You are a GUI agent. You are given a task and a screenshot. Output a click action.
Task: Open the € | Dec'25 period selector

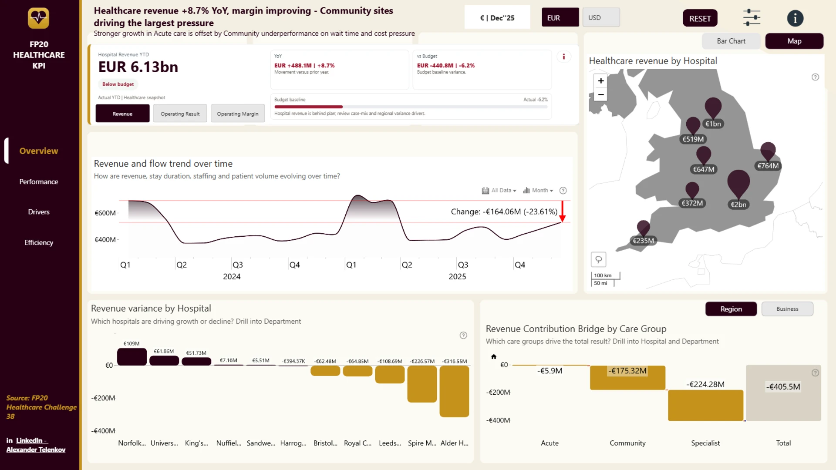(x=497, y=17)
